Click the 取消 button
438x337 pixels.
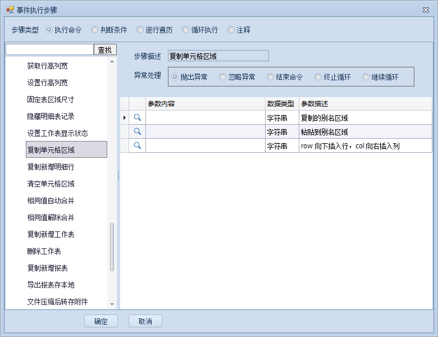145,321
